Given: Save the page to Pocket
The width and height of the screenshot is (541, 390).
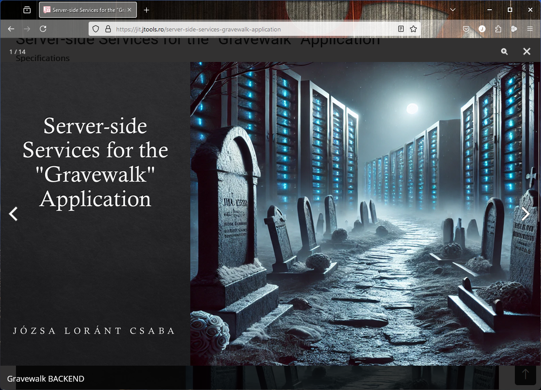Looking at the screenshot, I should 466,29.
